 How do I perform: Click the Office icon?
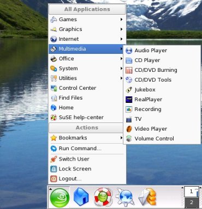[54, 59]
